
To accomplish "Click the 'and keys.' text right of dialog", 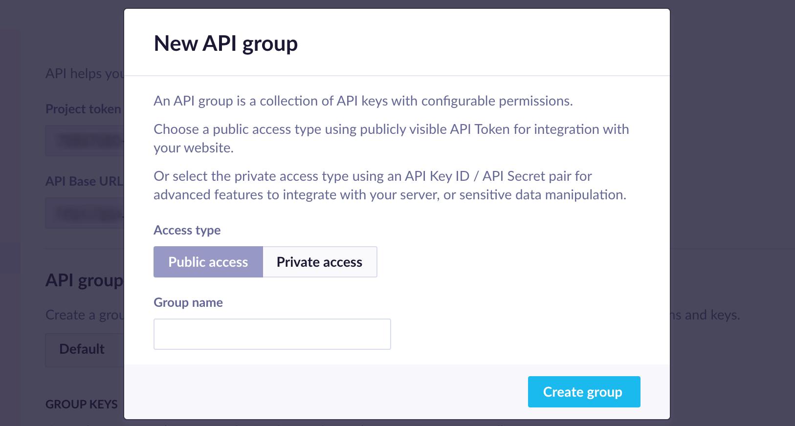I will (x=705, y=315).
